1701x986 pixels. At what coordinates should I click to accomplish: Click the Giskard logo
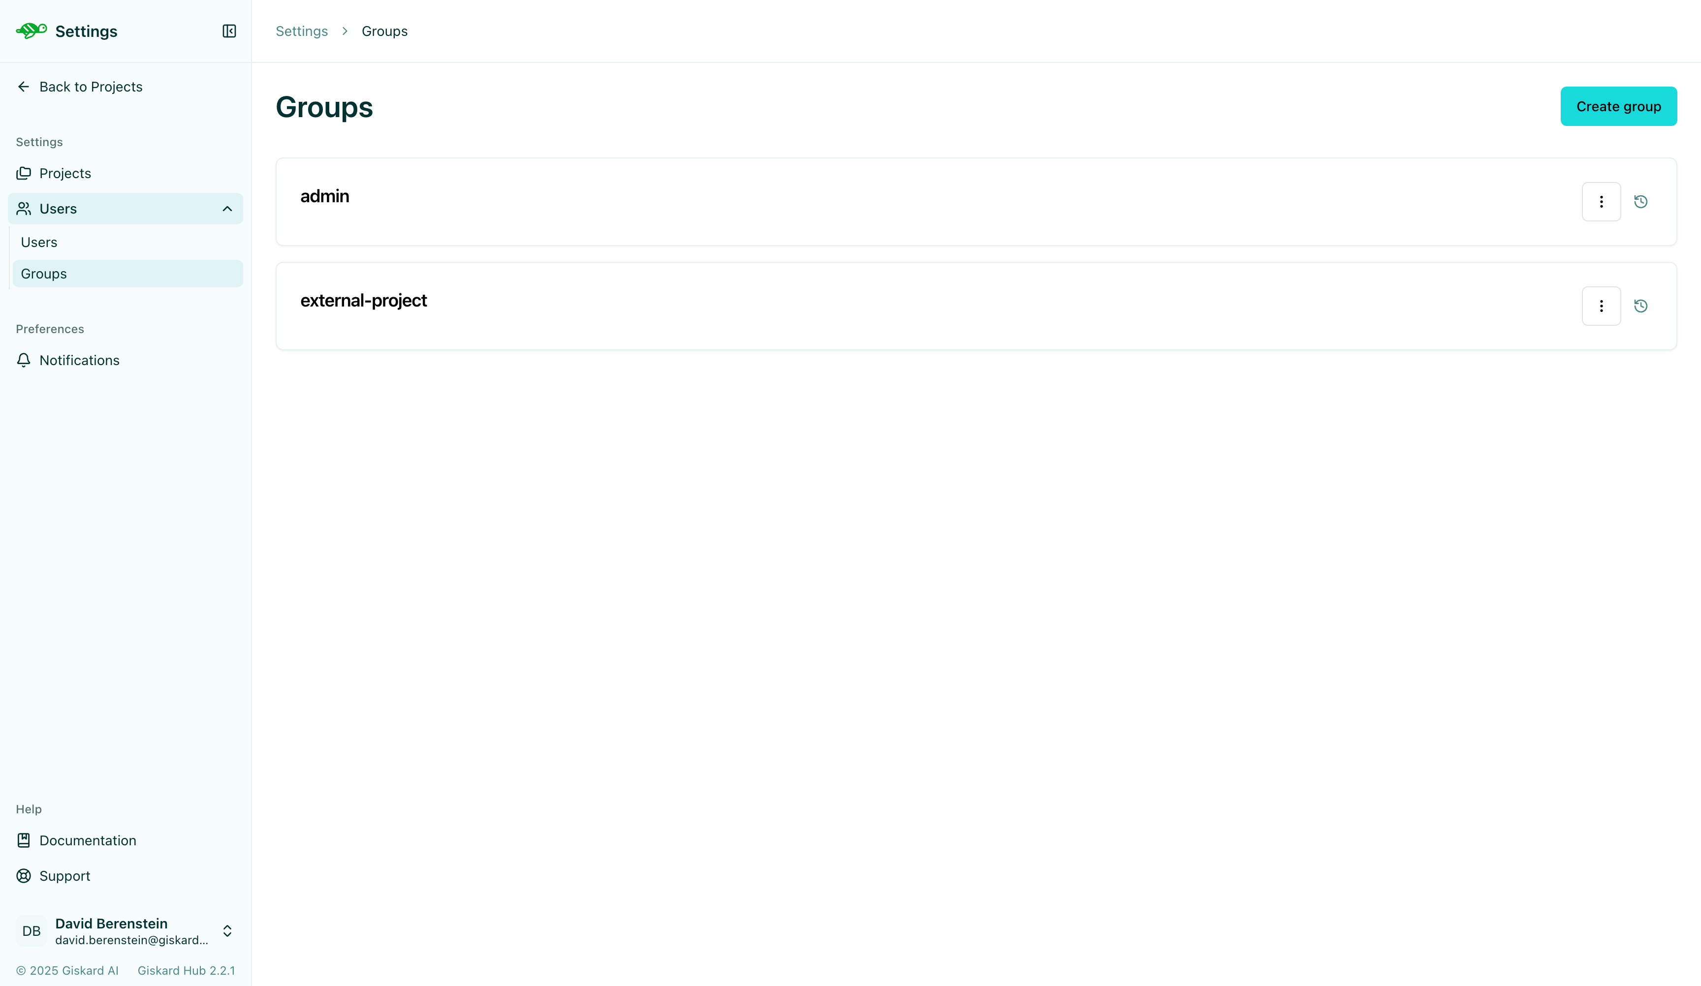[31, 30]
